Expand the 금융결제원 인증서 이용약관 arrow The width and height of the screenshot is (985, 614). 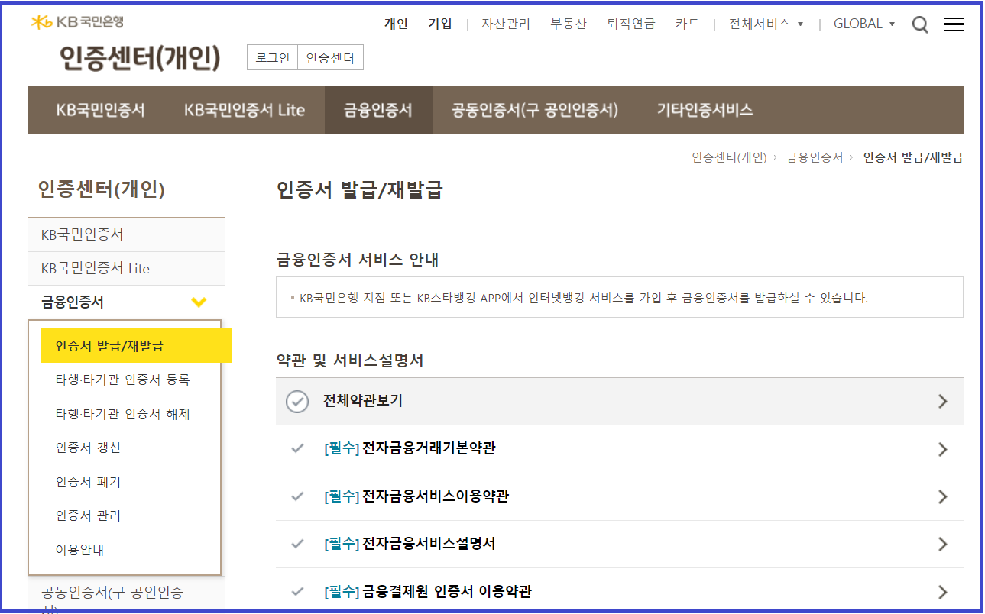(942, 592)
